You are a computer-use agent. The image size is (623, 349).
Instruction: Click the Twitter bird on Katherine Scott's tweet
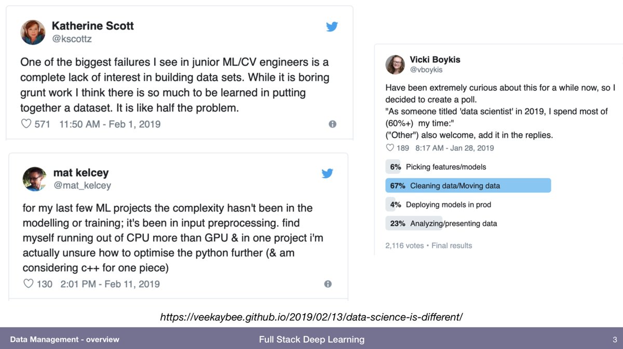point(332,27)
